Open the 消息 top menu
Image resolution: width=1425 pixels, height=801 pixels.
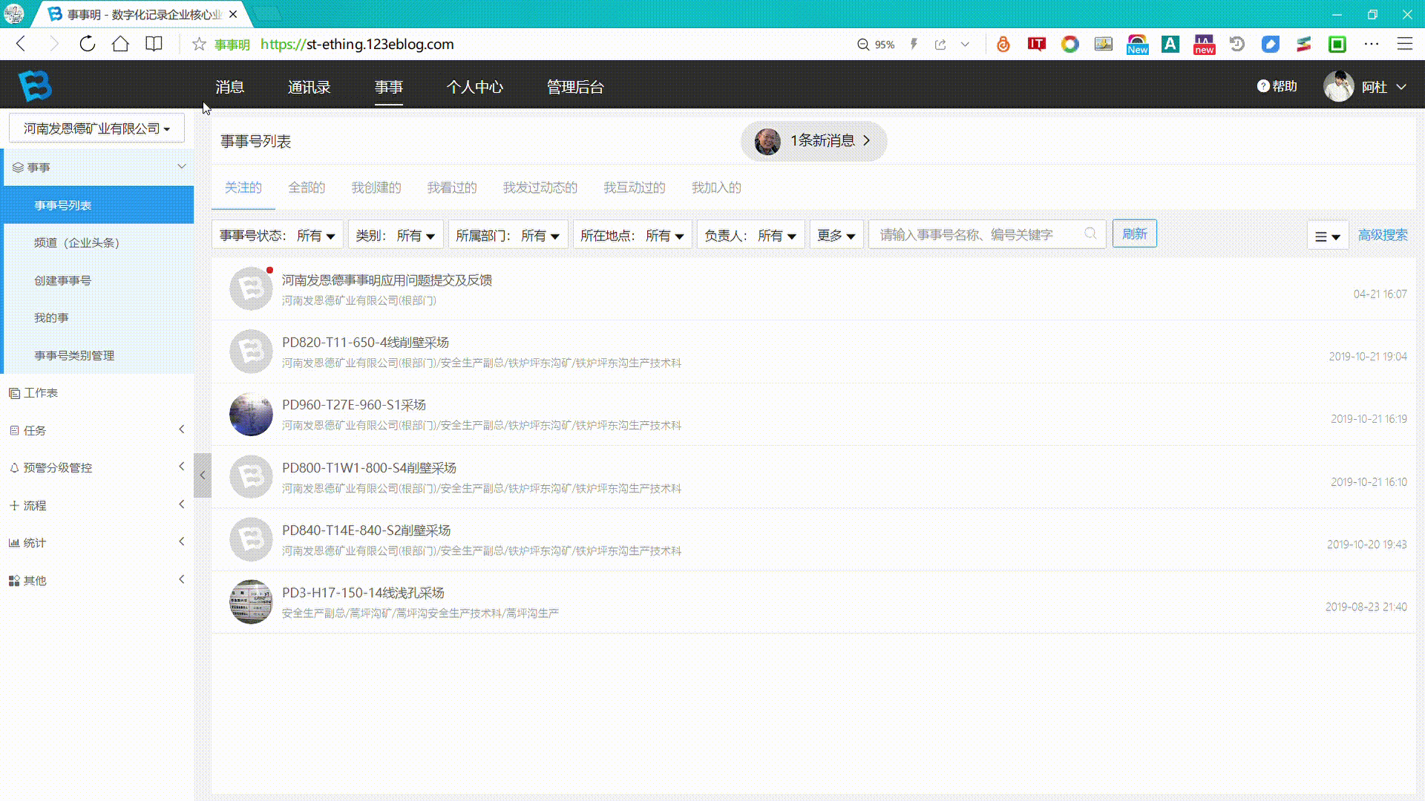point(230,87)
